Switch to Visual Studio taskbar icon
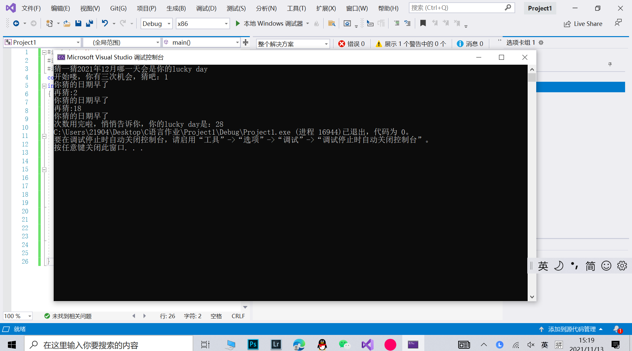This screenshot has height=351, width=632. coord(367,344)
